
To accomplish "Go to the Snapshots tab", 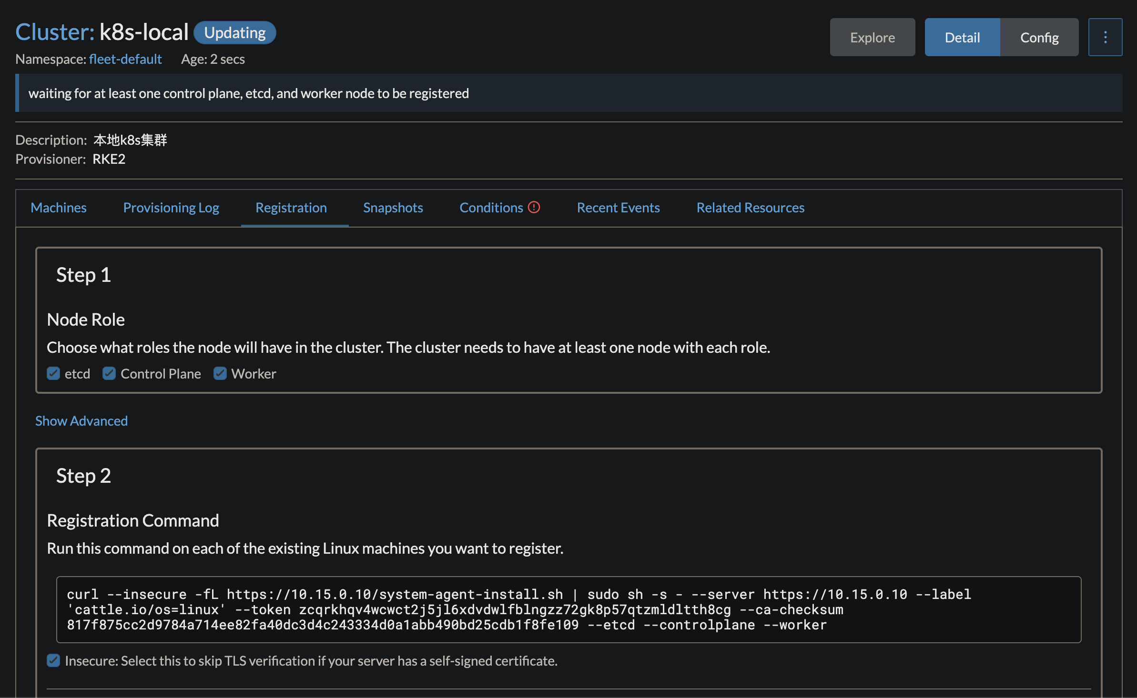I will [x=393, y=208].
